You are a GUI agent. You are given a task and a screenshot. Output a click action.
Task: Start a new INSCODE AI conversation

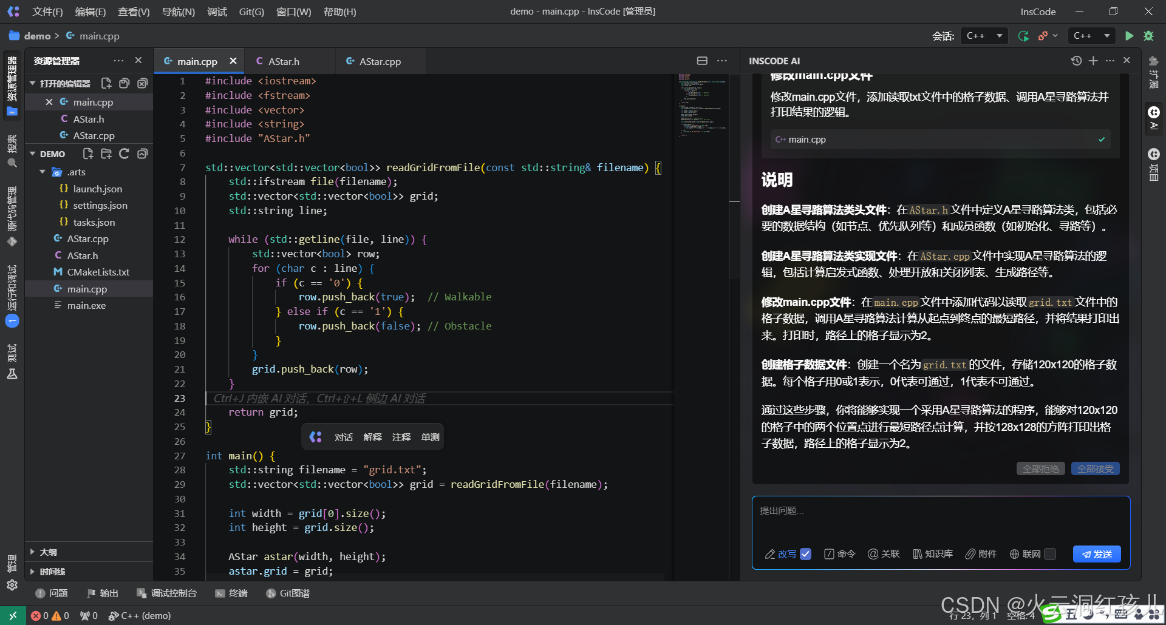point(1093,61)
